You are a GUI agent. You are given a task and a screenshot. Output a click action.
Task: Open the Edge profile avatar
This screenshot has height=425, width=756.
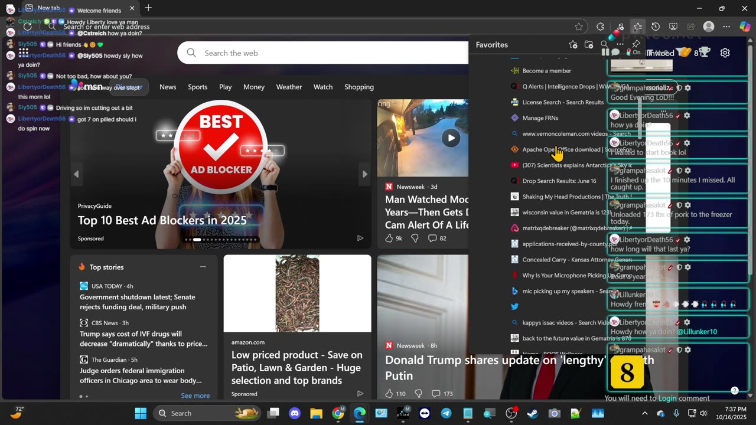tap(709, 27)
